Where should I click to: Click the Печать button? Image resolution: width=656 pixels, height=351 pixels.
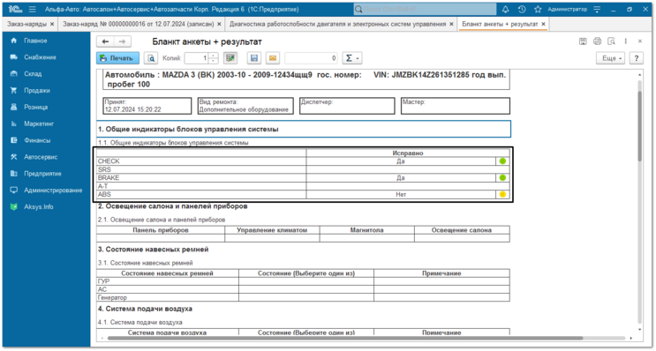pos(117,58)
